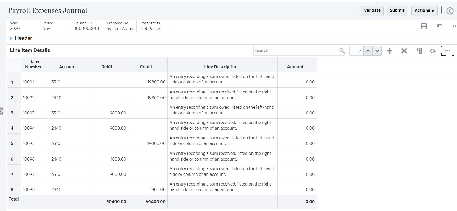Expand the Header section
Image resolution: width=457 pixels, height=211 pixels.
11,38
